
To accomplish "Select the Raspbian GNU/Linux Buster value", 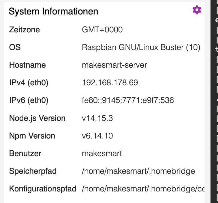I will pos(141,47).
